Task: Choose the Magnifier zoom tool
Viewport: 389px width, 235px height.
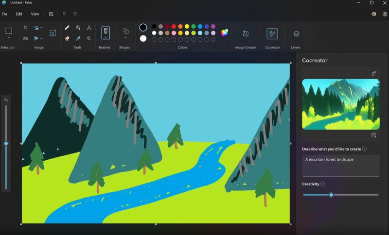Action: [x=89, y=38]
